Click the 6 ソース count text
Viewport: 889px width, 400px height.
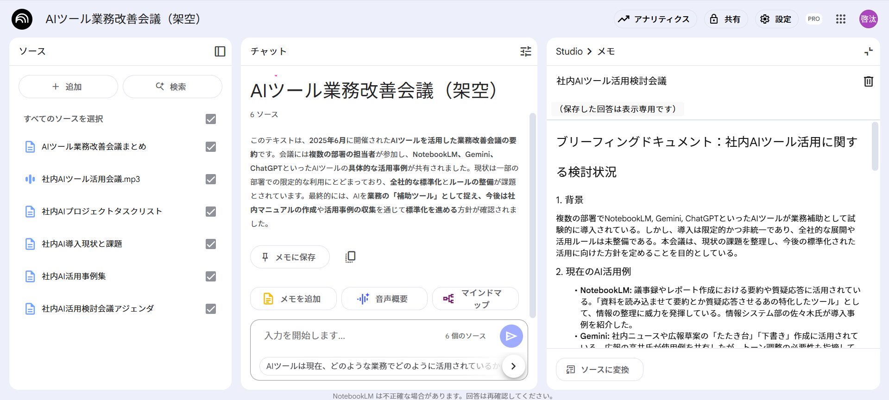click(x=264, y=114)
